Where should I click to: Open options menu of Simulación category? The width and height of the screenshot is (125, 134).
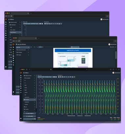(35, 100)
